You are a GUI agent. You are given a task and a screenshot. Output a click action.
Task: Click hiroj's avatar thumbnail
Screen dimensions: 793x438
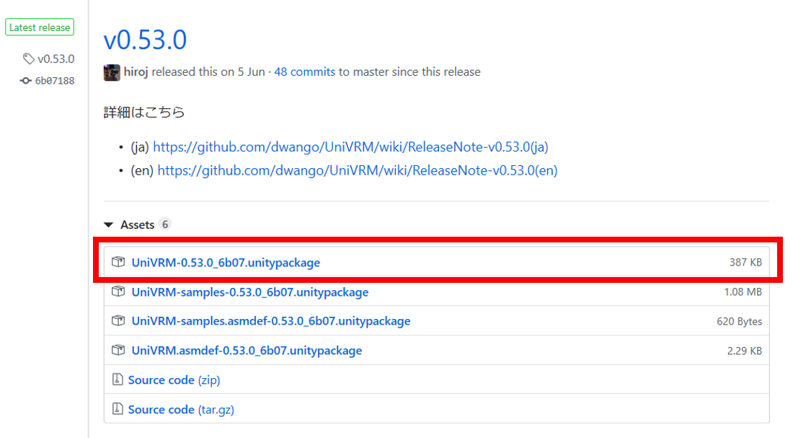(x=112, y=72)
